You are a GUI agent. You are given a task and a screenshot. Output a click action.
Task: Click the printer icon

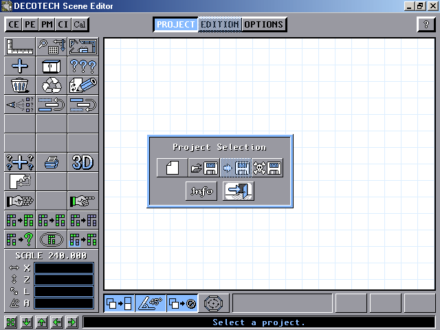point(52,162)
